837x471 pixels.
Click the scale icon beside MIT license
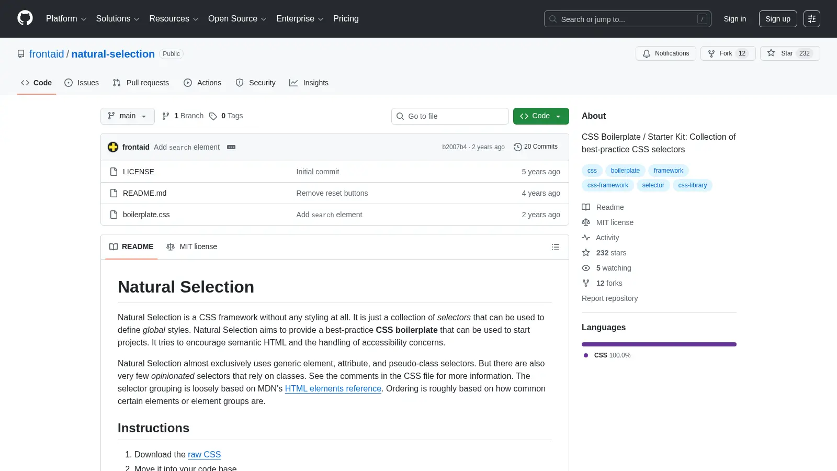(x=586, y=222)
